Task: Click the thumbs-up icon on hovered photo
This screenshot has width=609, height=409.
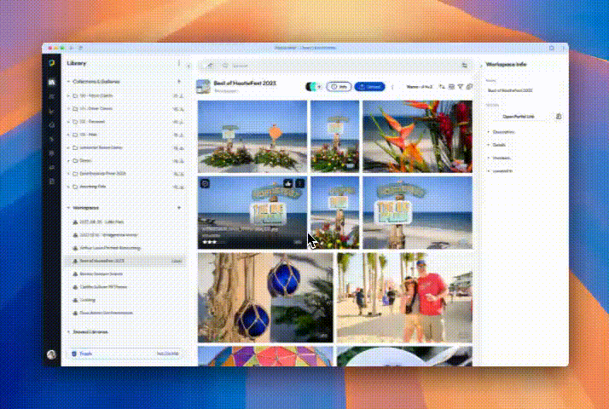Action: [x=287, y=183]
